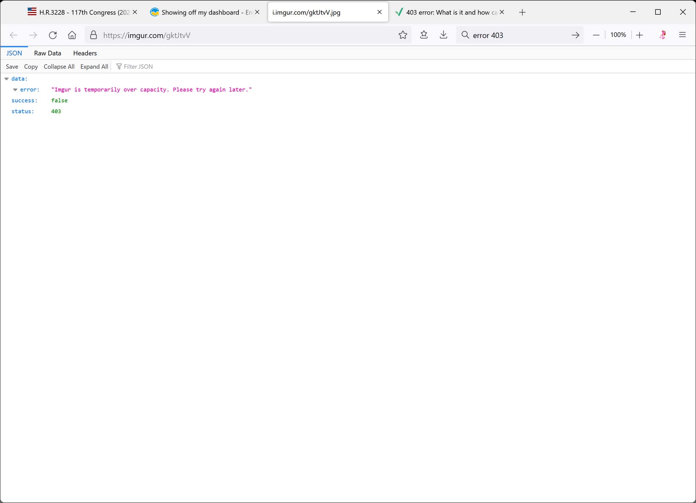Open the Headers tab
Image resolution: width=696 pixels, height=503 pixels.
click(x=85, y=53)
